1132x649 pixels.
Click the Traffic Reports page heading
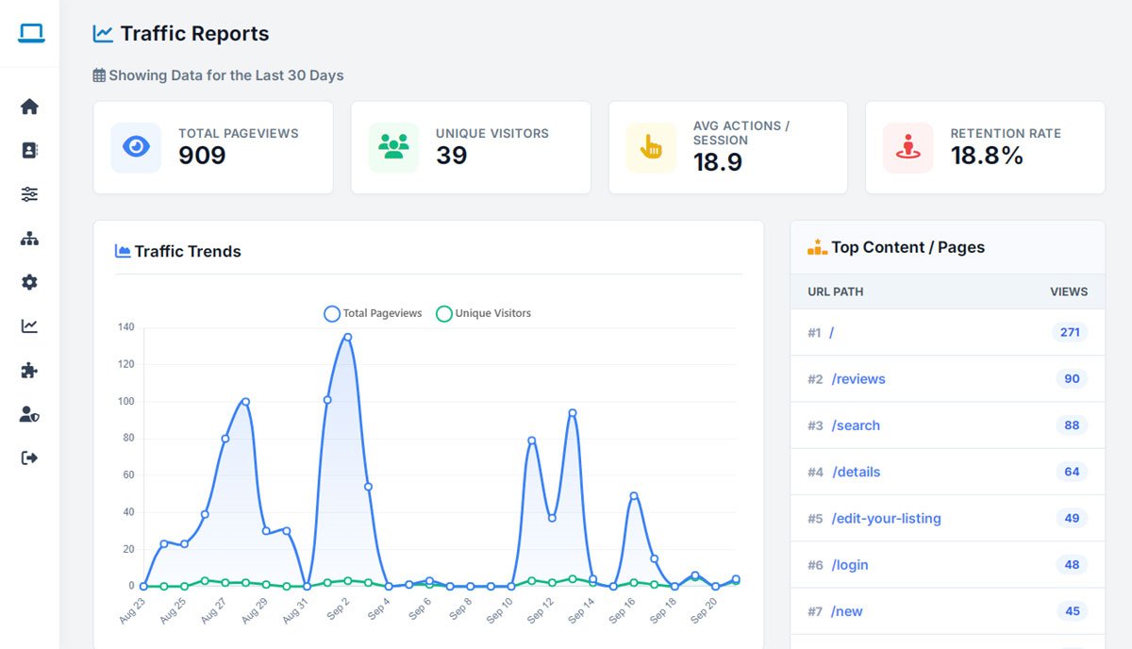coord(194,34)
